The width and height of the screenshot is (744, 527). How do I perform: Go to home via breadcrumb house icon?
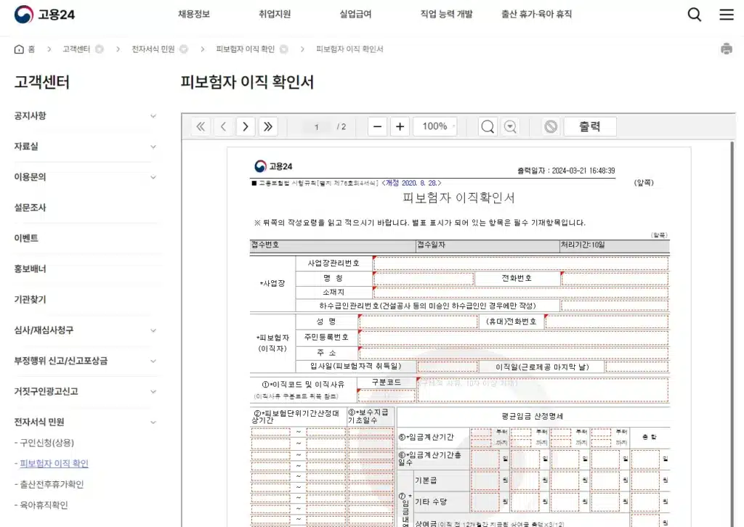(x=19, y=49)
